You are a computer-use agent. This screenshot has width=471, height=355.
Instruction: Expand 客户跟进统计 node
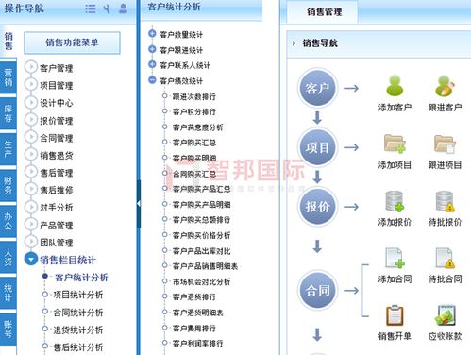click(x=152, y=49)
